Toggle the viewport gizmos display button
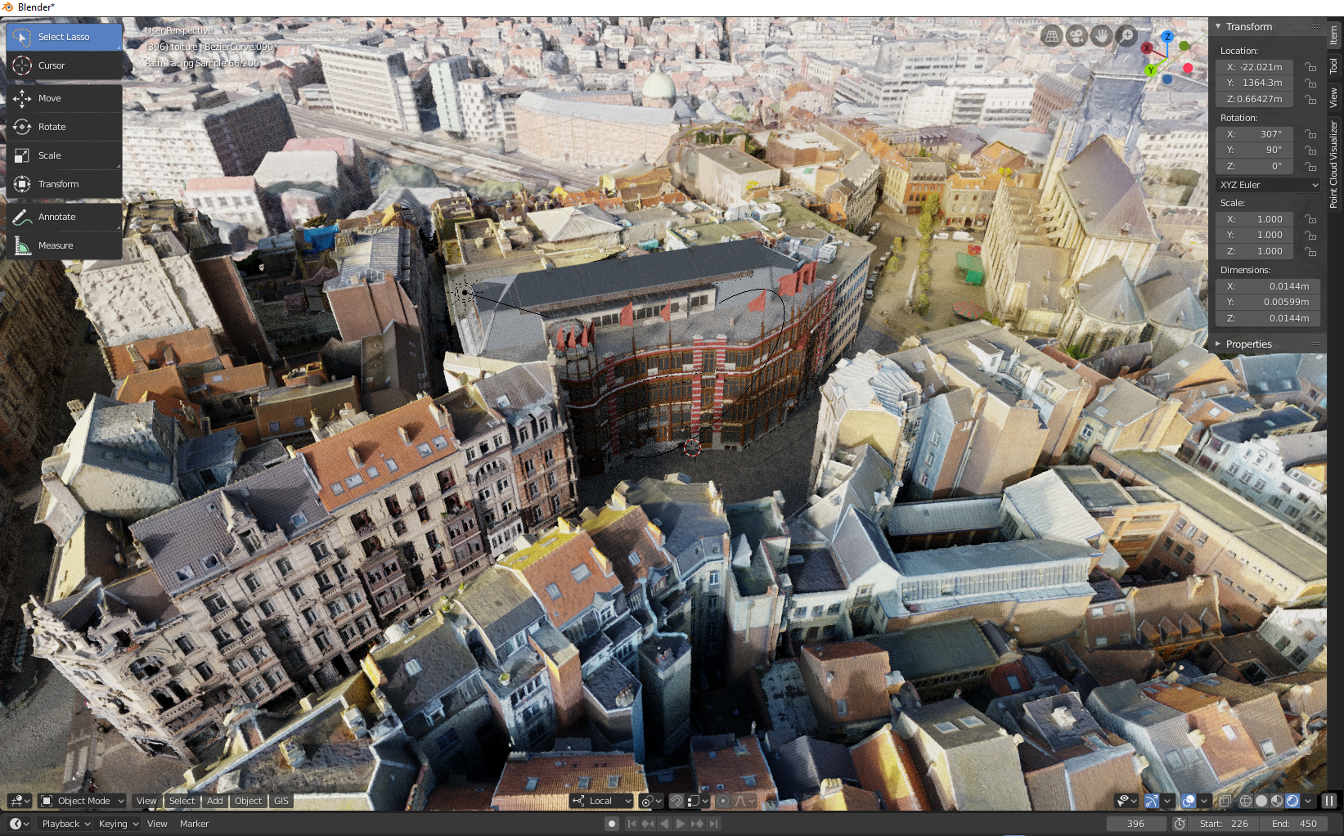 [1152, 801]
